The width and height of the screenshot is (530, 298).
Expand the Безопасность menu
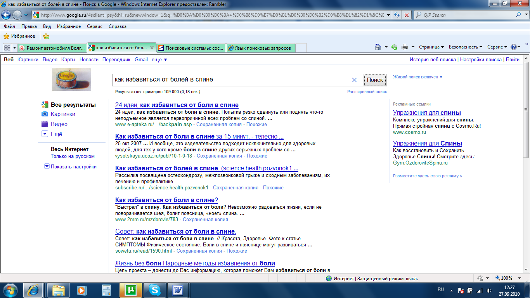click(466, 47)
